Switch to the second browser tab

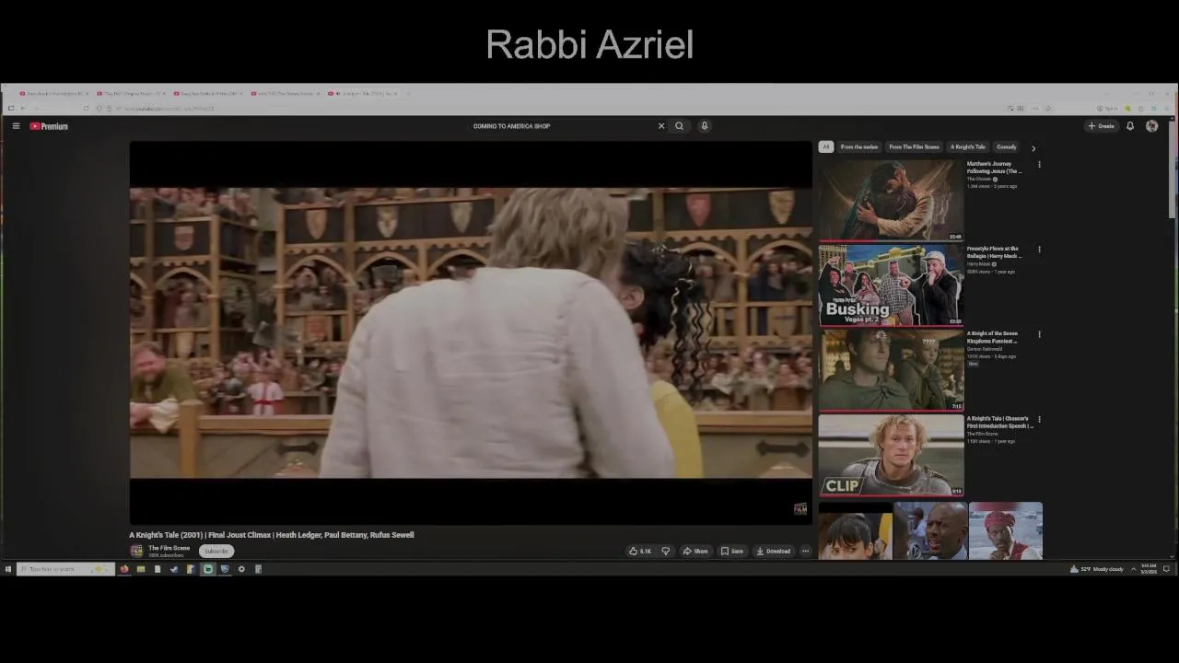[x=131, y=93]
